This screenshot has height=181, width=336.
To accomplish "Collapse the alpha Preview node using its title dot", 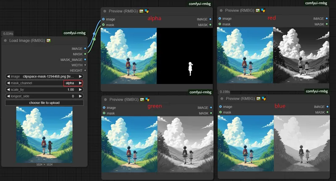I will [x=105, y=11].
